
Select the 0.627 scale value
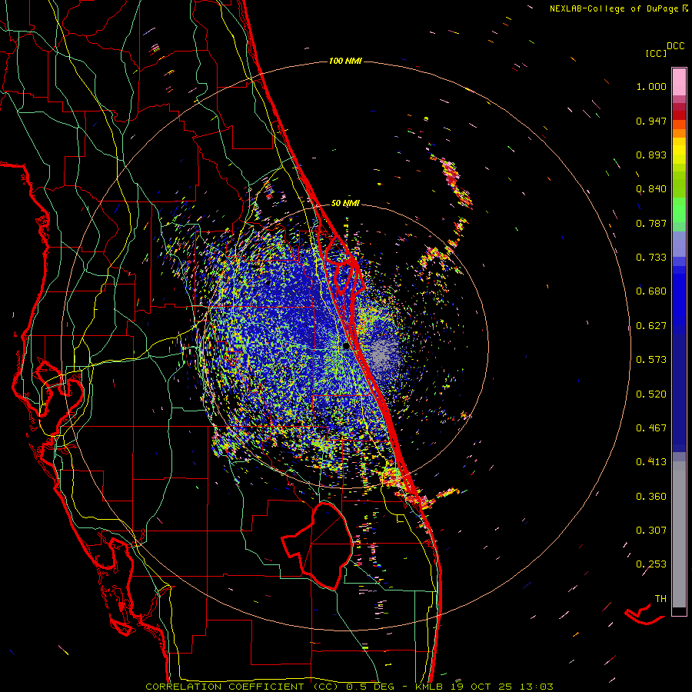pyautogui.click(x=651, y=326)
